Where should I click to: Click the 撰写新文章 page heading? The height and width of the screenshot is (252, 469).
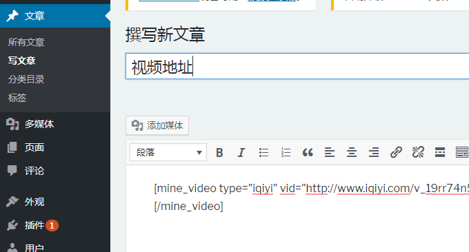[x=165, y=34]
